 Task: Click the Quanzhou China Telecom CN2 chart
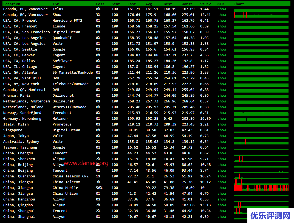(x=261, y=176)
